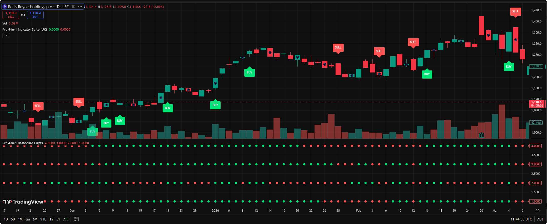
Task: Click the TradingView logo
Action: coord(23,202)
